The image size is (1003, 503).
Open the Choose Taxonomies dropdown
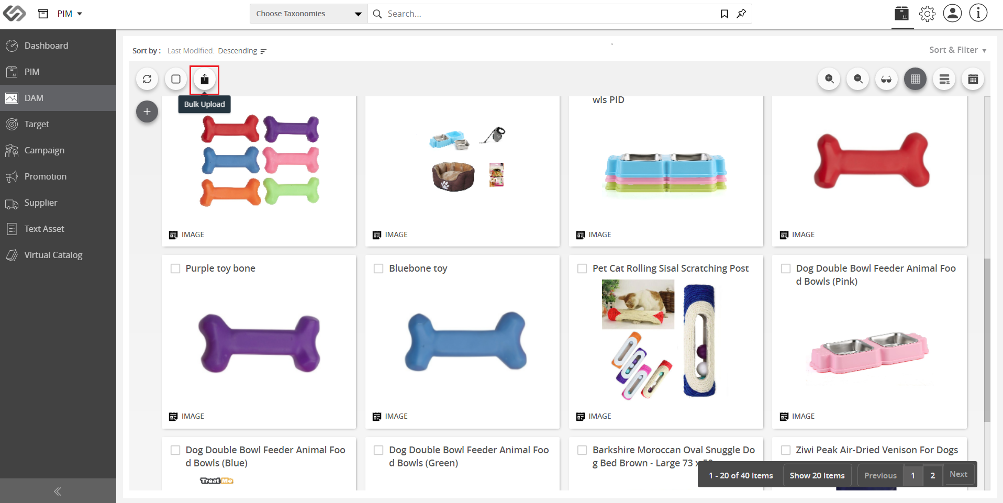tap(309, 14)
